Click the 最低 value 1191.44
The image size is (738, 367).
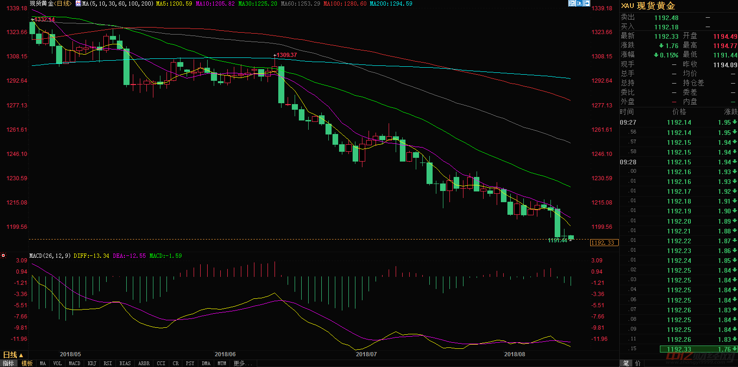coord(725,55)
